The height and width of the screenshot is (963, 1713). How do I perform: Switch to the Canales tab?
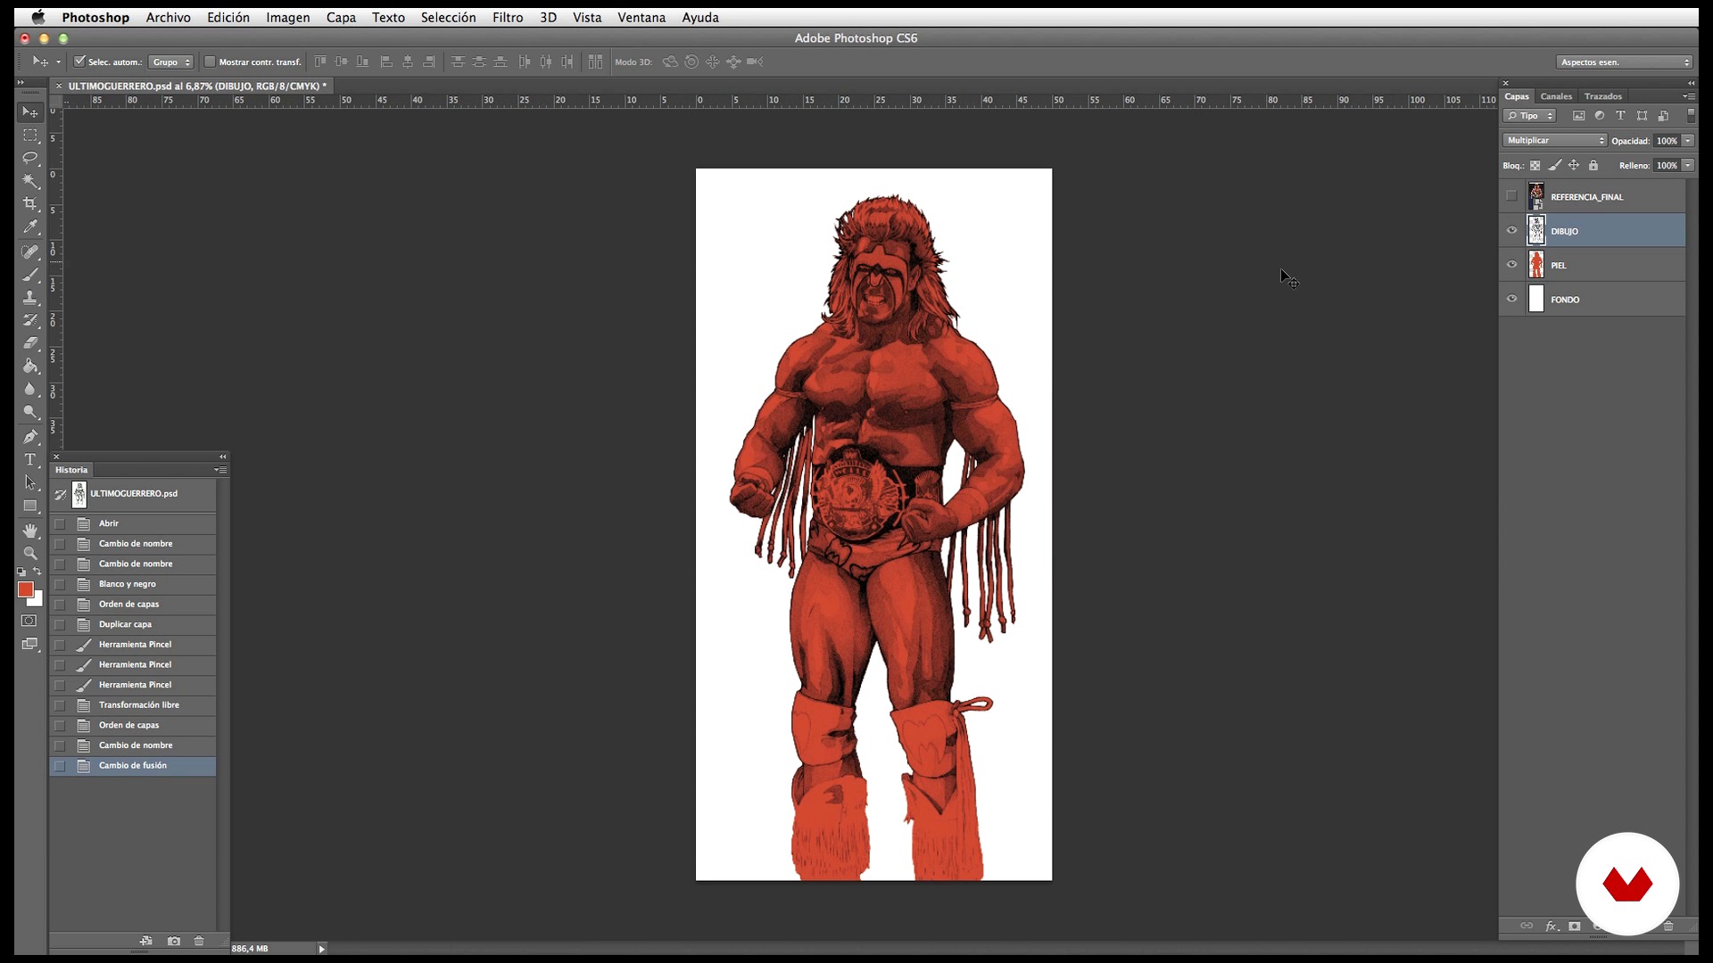click(1556, 96)
